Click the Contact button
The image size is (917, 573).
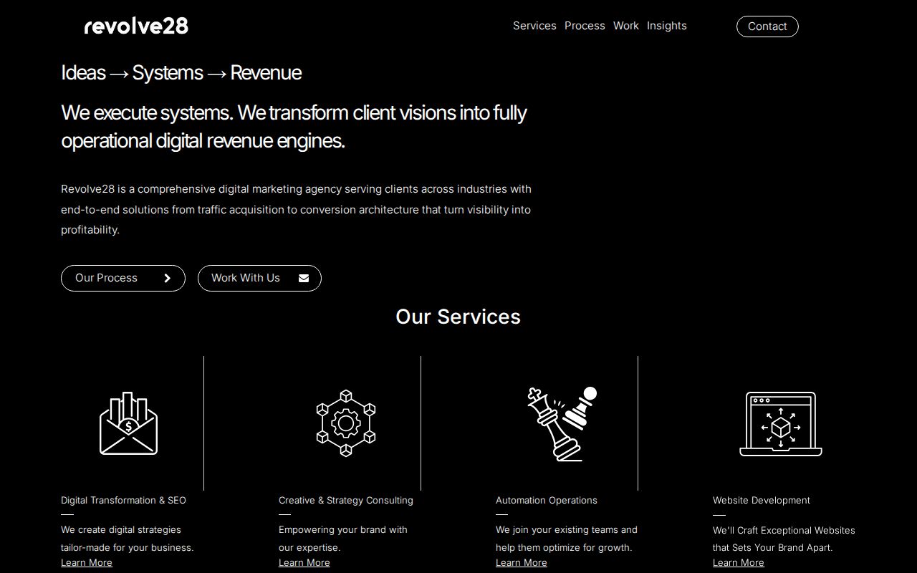point(767,27)
